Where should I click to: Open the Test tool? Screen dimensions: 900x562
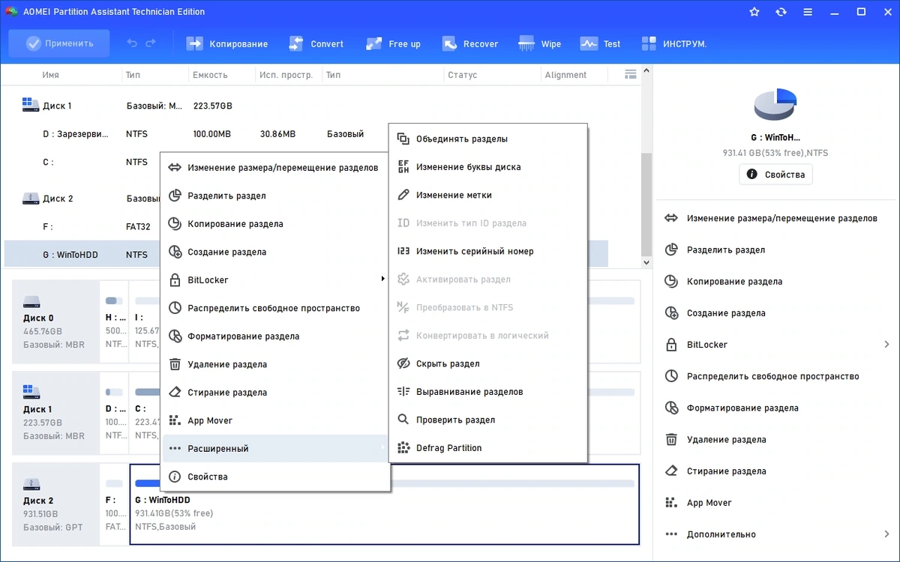pos(601,43)
